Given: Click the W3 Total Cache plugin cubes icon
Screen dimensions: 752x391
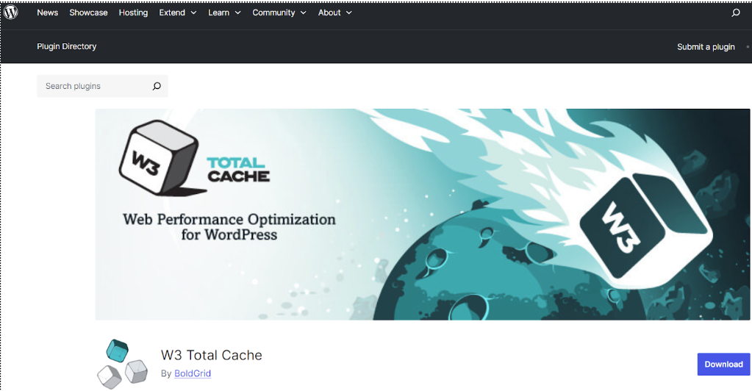Looking at the screenshot, I should [122, 364].
